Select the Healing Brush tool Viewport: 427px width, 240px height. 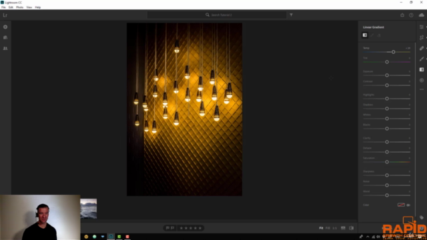click(422, 49)
